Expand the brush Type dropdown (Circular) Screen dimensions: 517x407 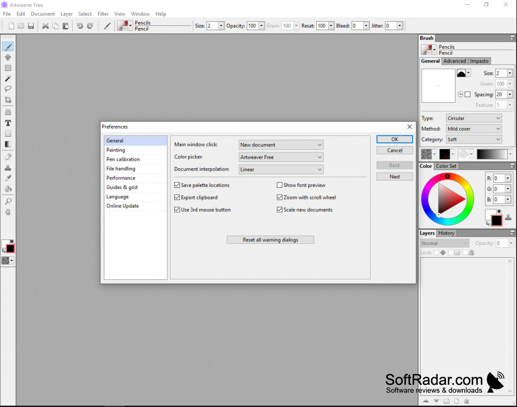click(474, 119)
